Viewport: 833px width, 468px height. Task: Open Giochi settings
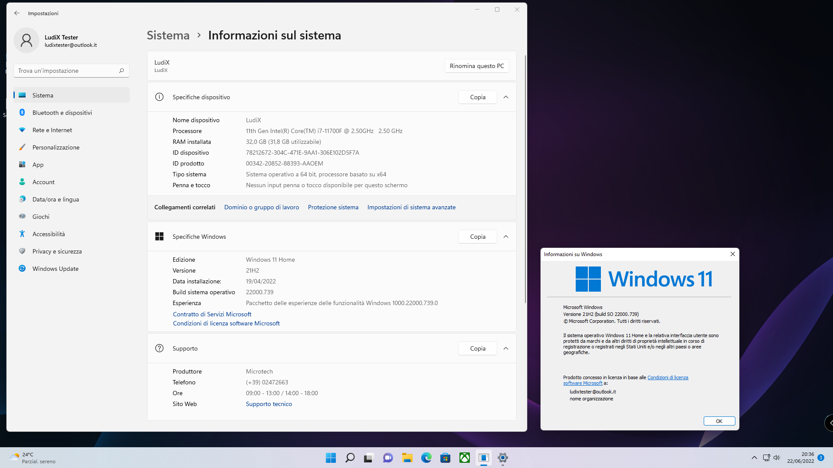click(x=72, y=217)
